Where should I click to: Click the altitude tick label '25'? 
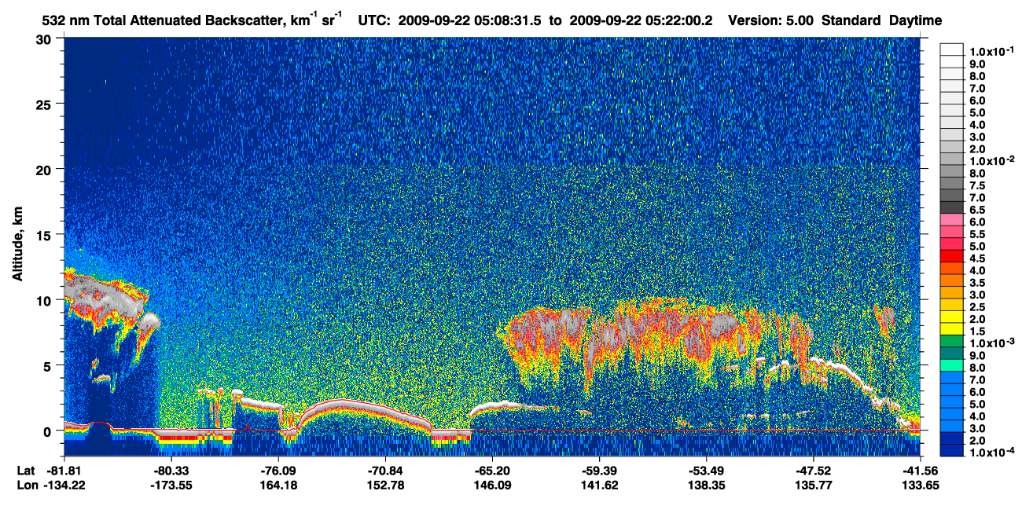point(44,104)
